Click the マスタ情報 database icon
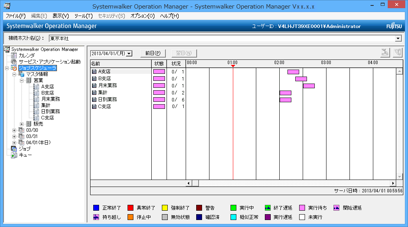The height and width of the screenshot is (227, 408). click(x=21, y=74)
